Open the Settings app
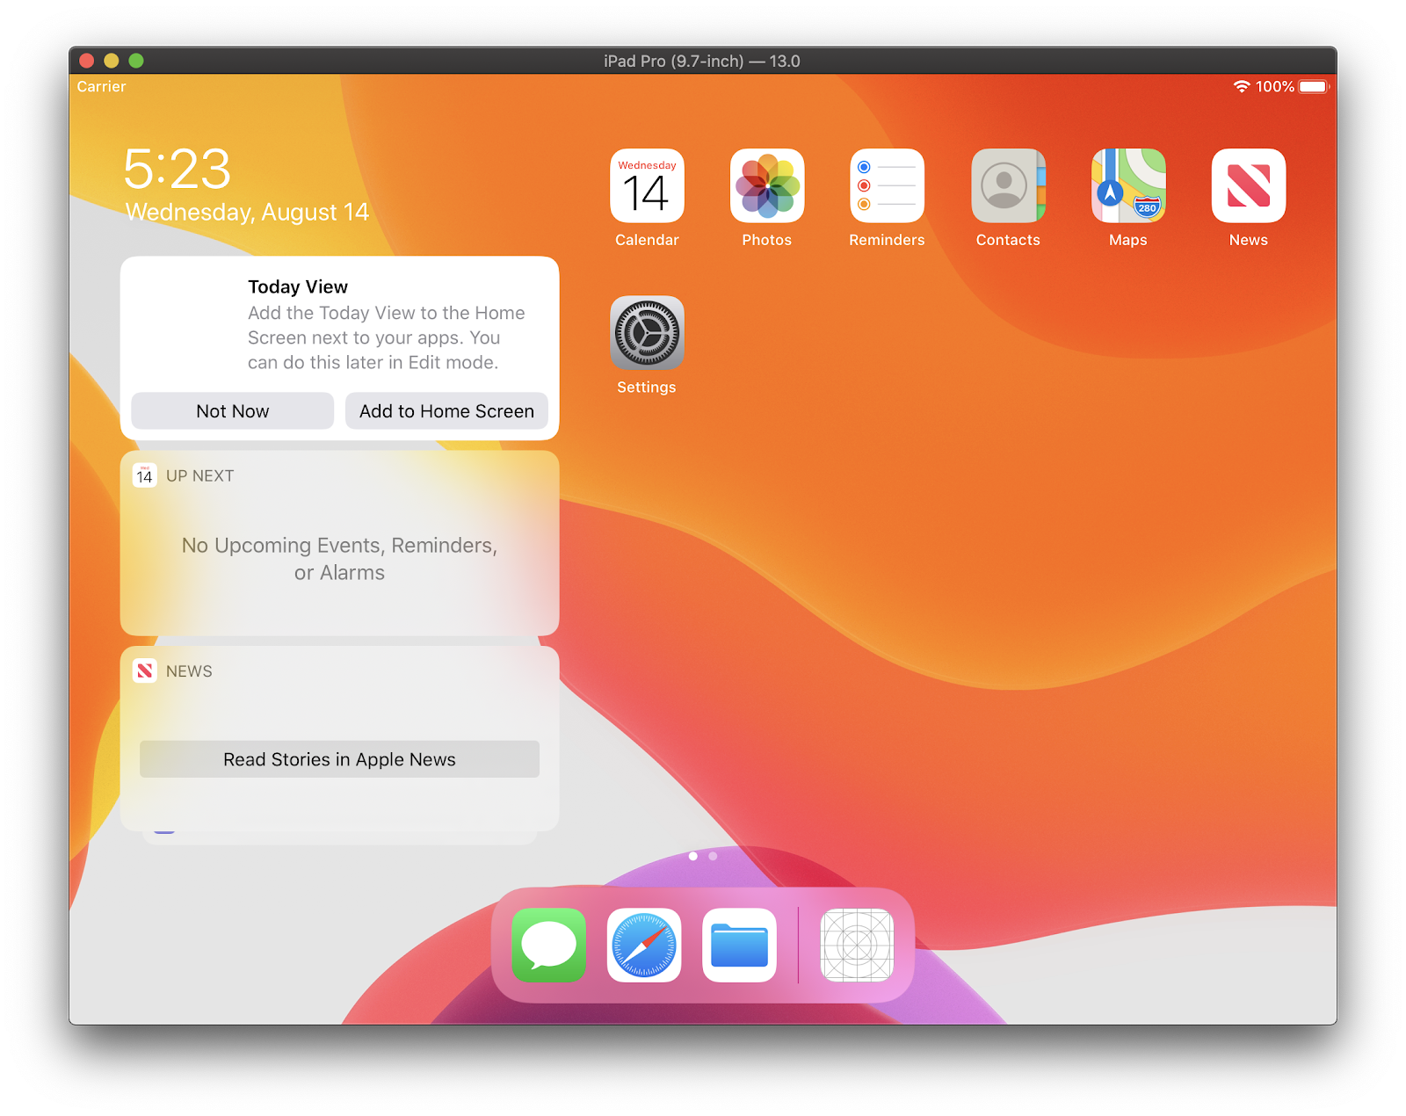This screenshot has width=1406, height=1116. [x=647, y=333]
